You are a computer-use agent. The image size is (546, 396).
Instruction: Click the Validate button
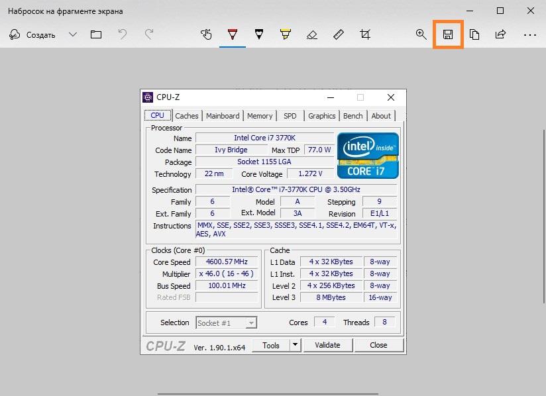pos(328,345)
